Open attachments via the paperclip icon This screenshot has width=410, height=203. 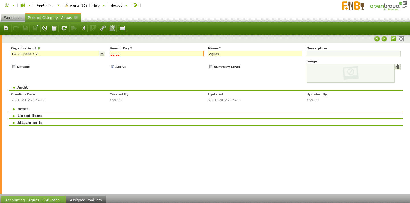[x=83, y=28]
